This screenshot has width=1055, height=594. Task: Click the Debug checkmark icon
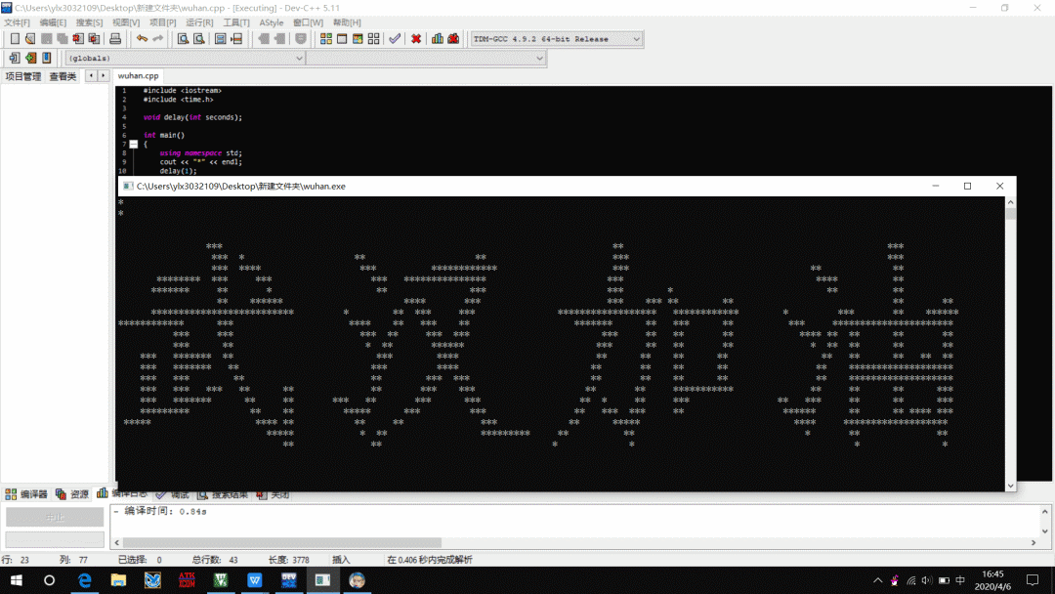(x=395, y=39)
